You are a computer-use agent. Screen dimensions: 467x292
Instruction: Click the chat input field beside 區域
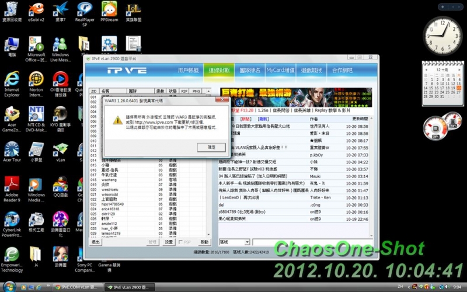click(312, 242)
